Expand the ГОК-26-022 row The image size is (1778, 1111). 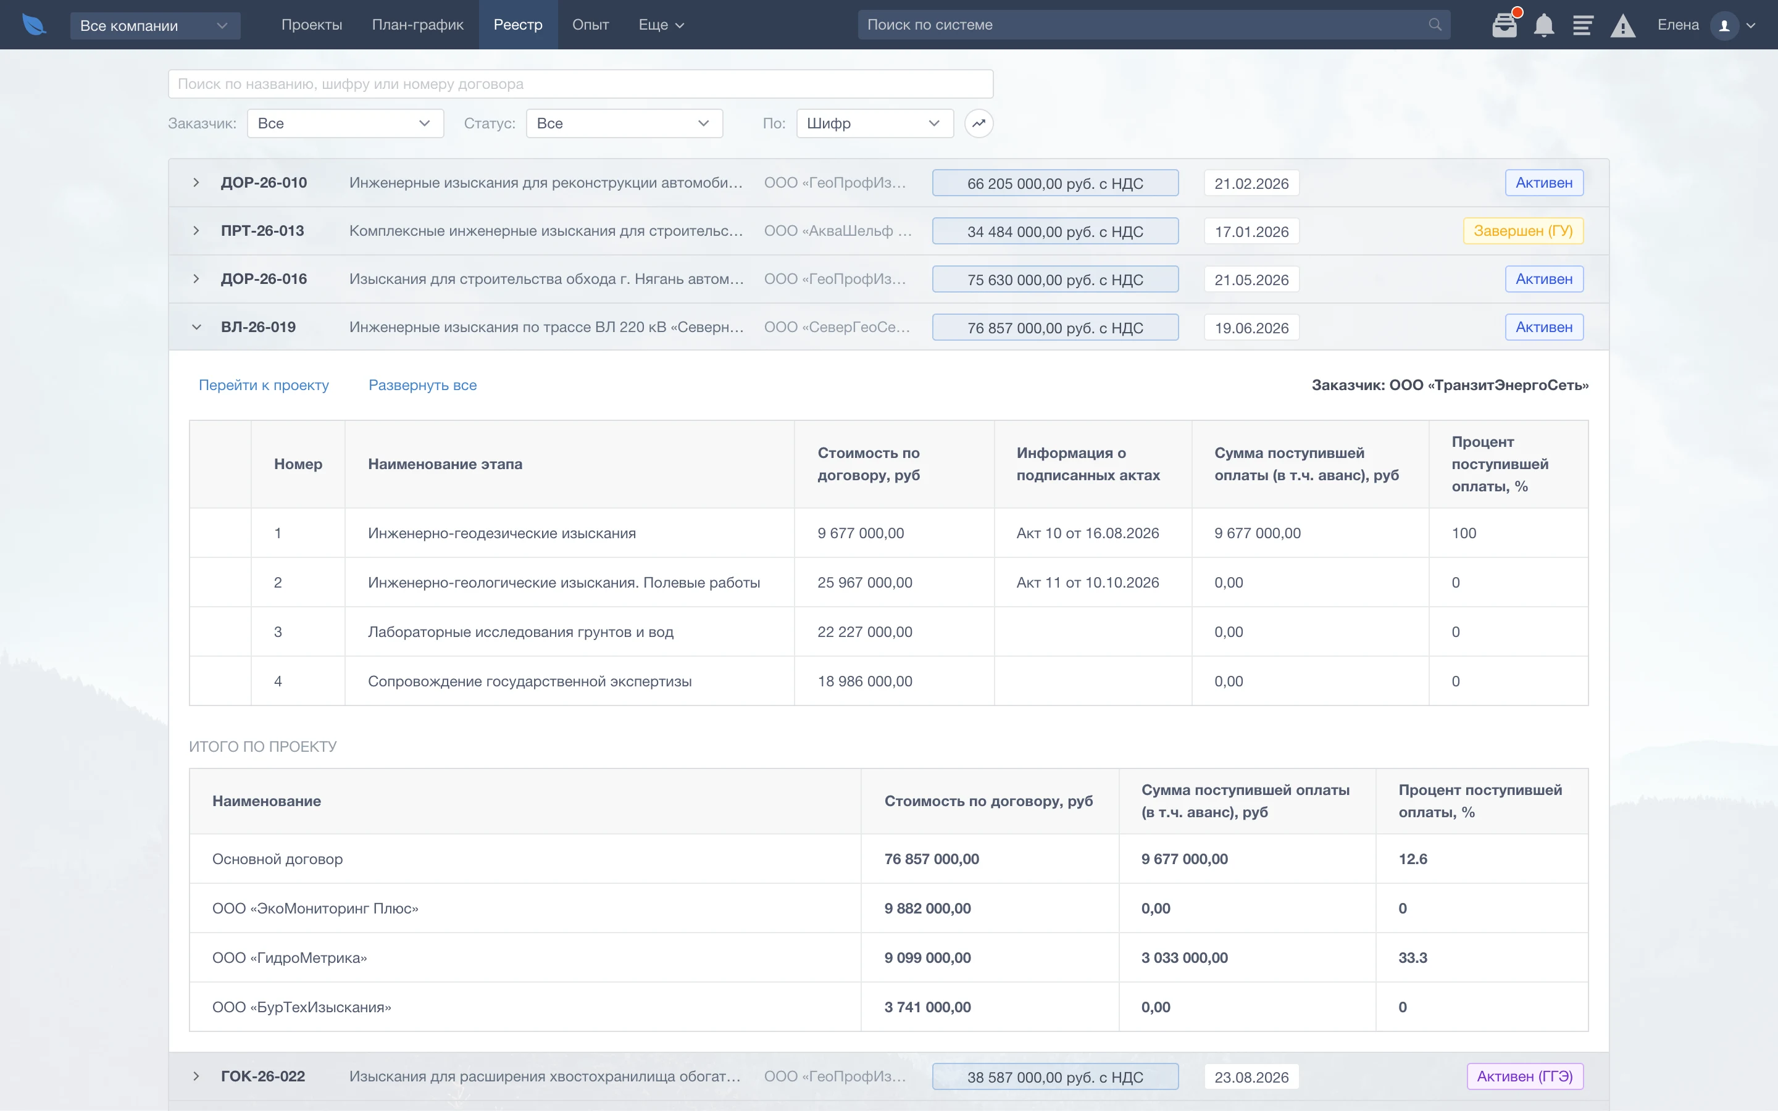coord(196,1076)
